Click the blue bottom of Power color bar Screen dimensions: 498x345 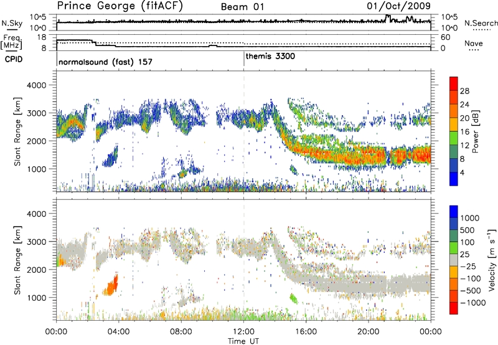(454, 179)
